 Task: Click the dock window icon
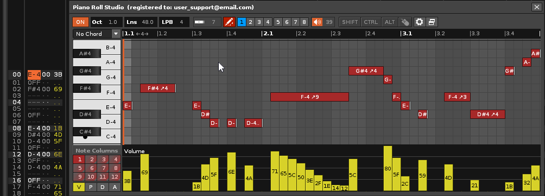tap(432, 22)
